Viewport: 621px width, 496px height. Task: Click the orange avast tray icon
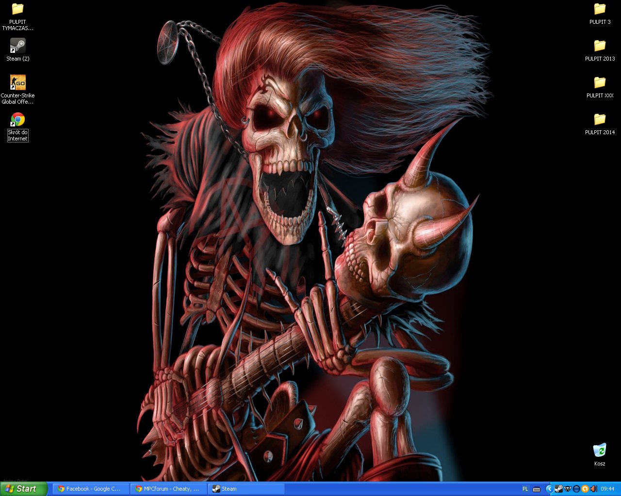coord(585,489)
